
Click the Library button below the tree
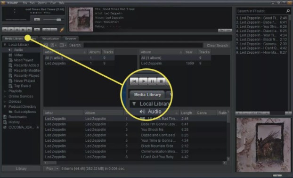pyautogui.click(x=21, y=169)
